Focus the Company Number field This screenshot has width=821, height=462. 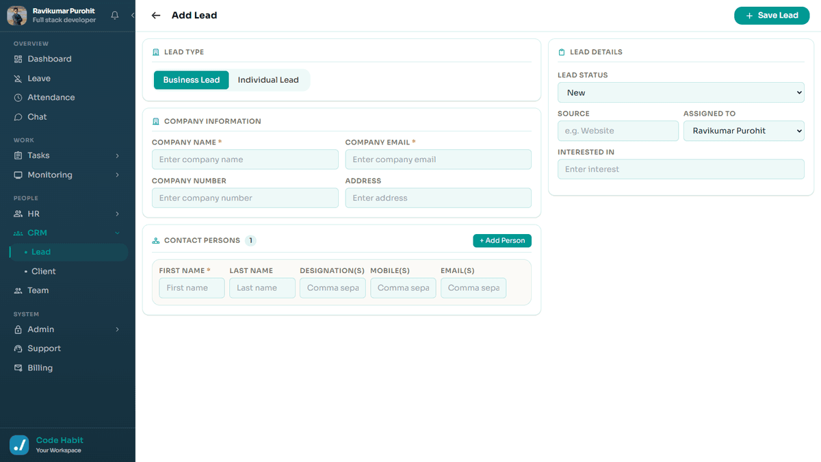[245, 198]
